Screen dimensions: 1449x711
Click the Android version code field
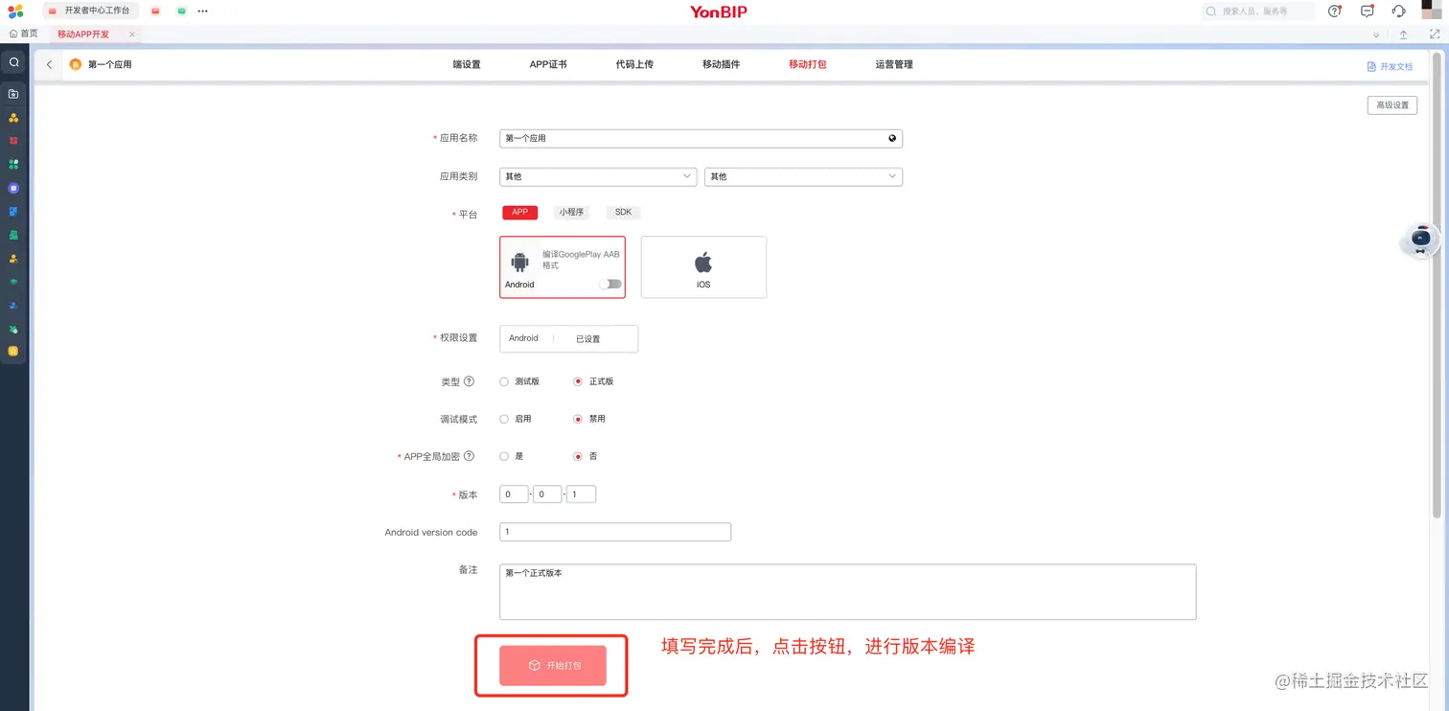[615, 532]
